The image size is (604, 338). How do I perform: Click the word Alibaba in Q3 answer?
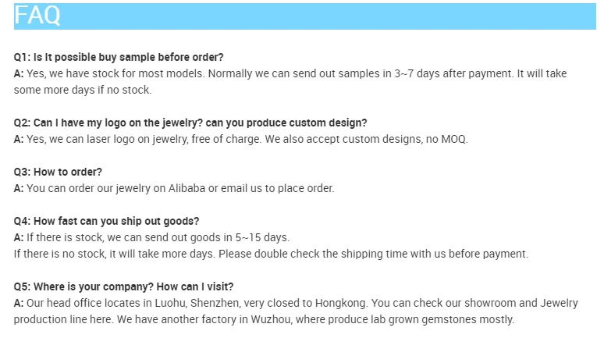[187, 188]
